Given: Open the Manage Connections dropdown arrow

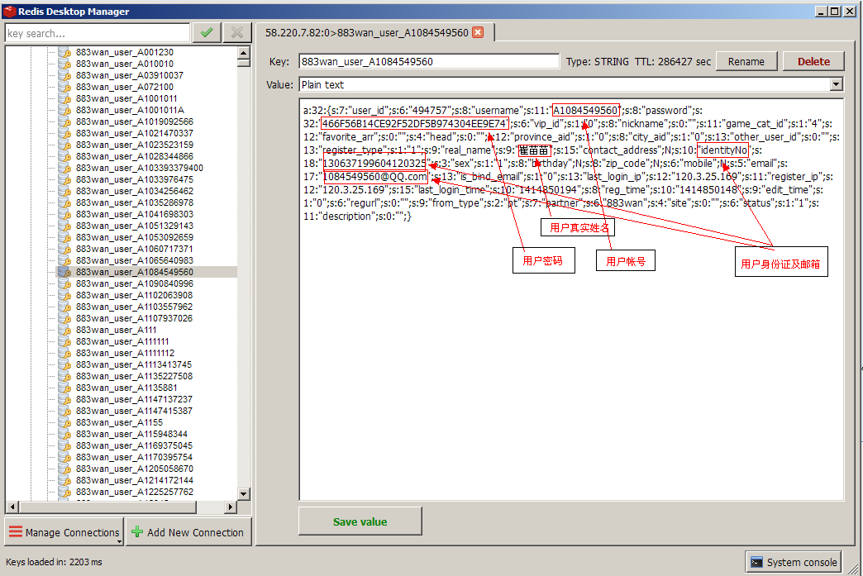Looking at the screenshot, I should click(x=119, y=541).
